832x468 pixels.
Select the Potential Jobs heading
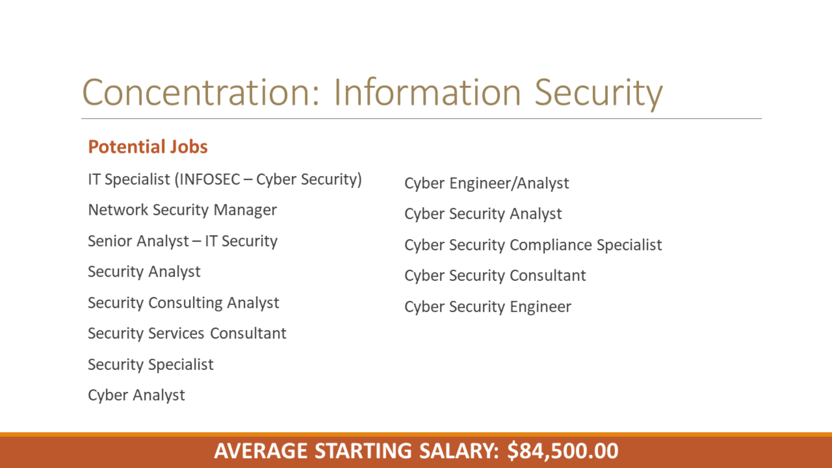(x=148, y=147)
